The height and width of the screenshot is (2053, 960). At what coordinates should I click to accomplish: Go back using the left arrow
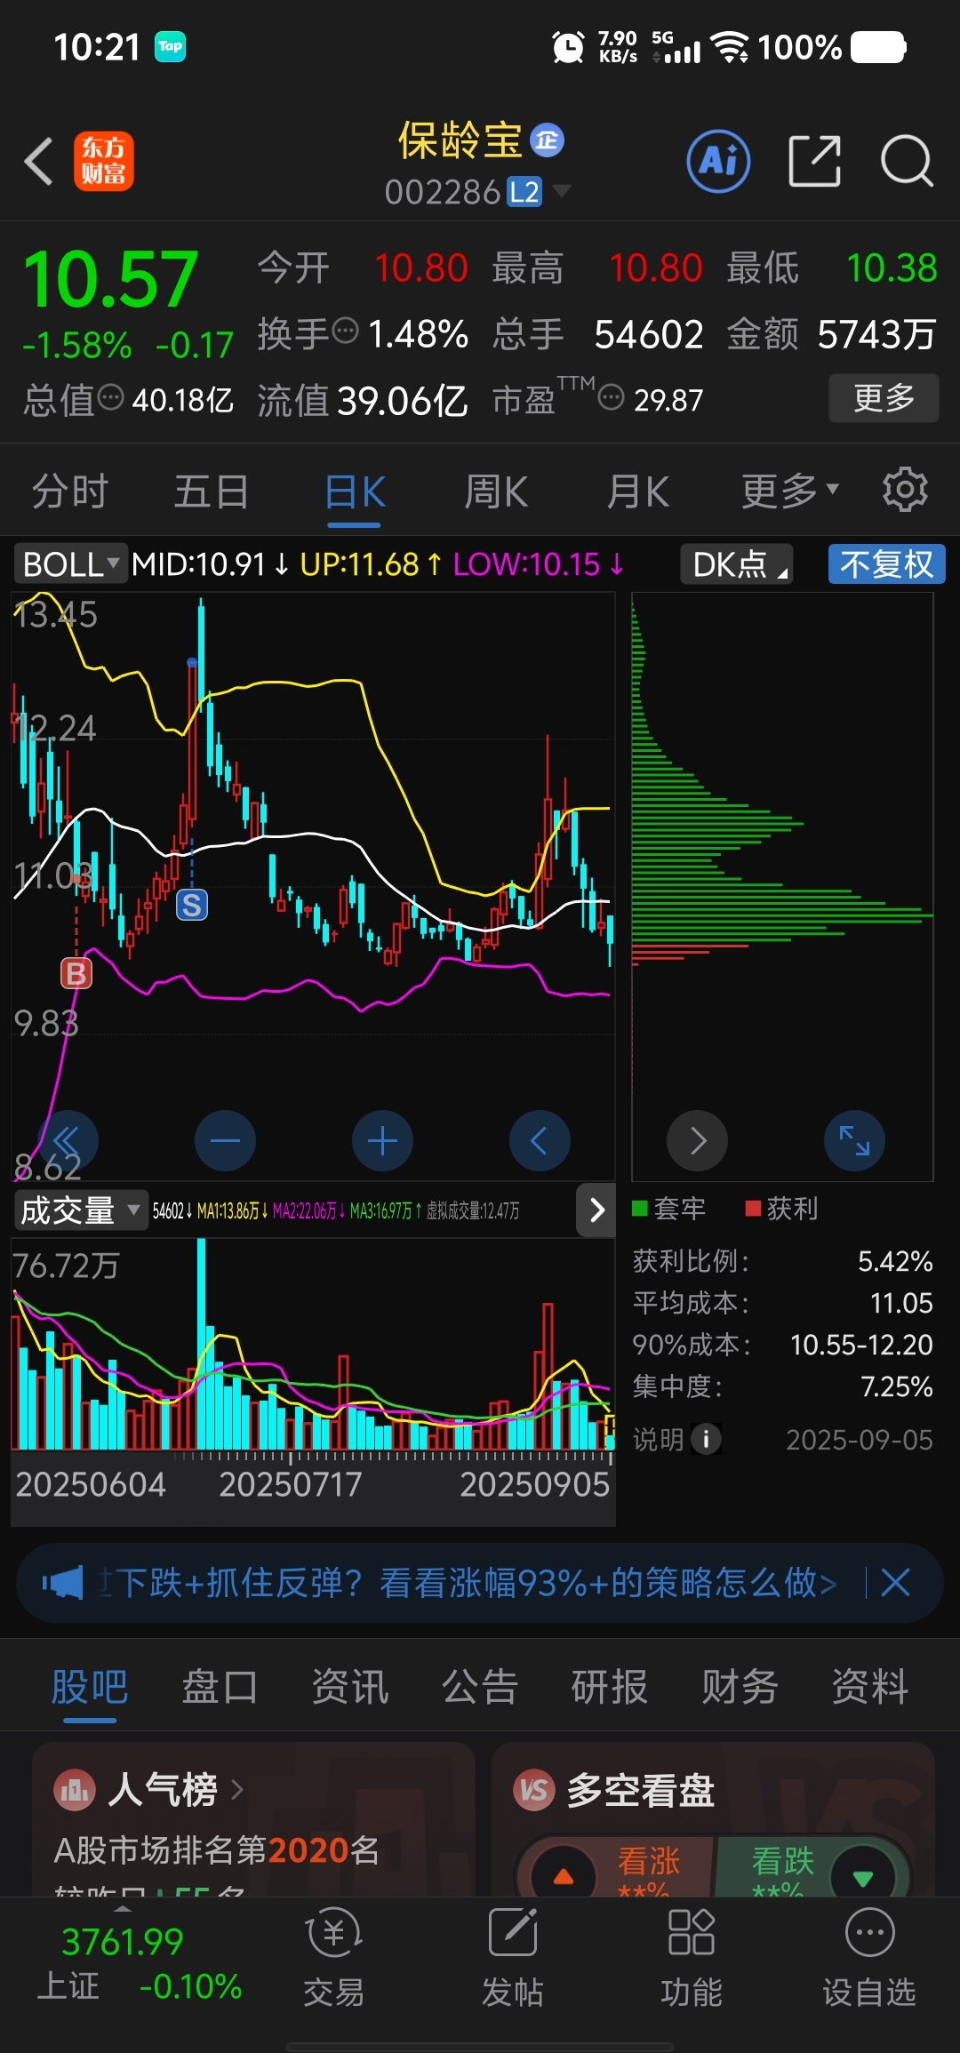point(39,161)
